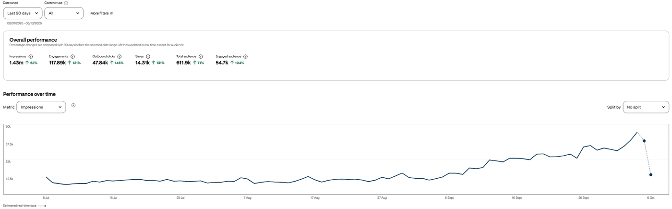Click the 121% engagements change indicator

tap(74, 63)
